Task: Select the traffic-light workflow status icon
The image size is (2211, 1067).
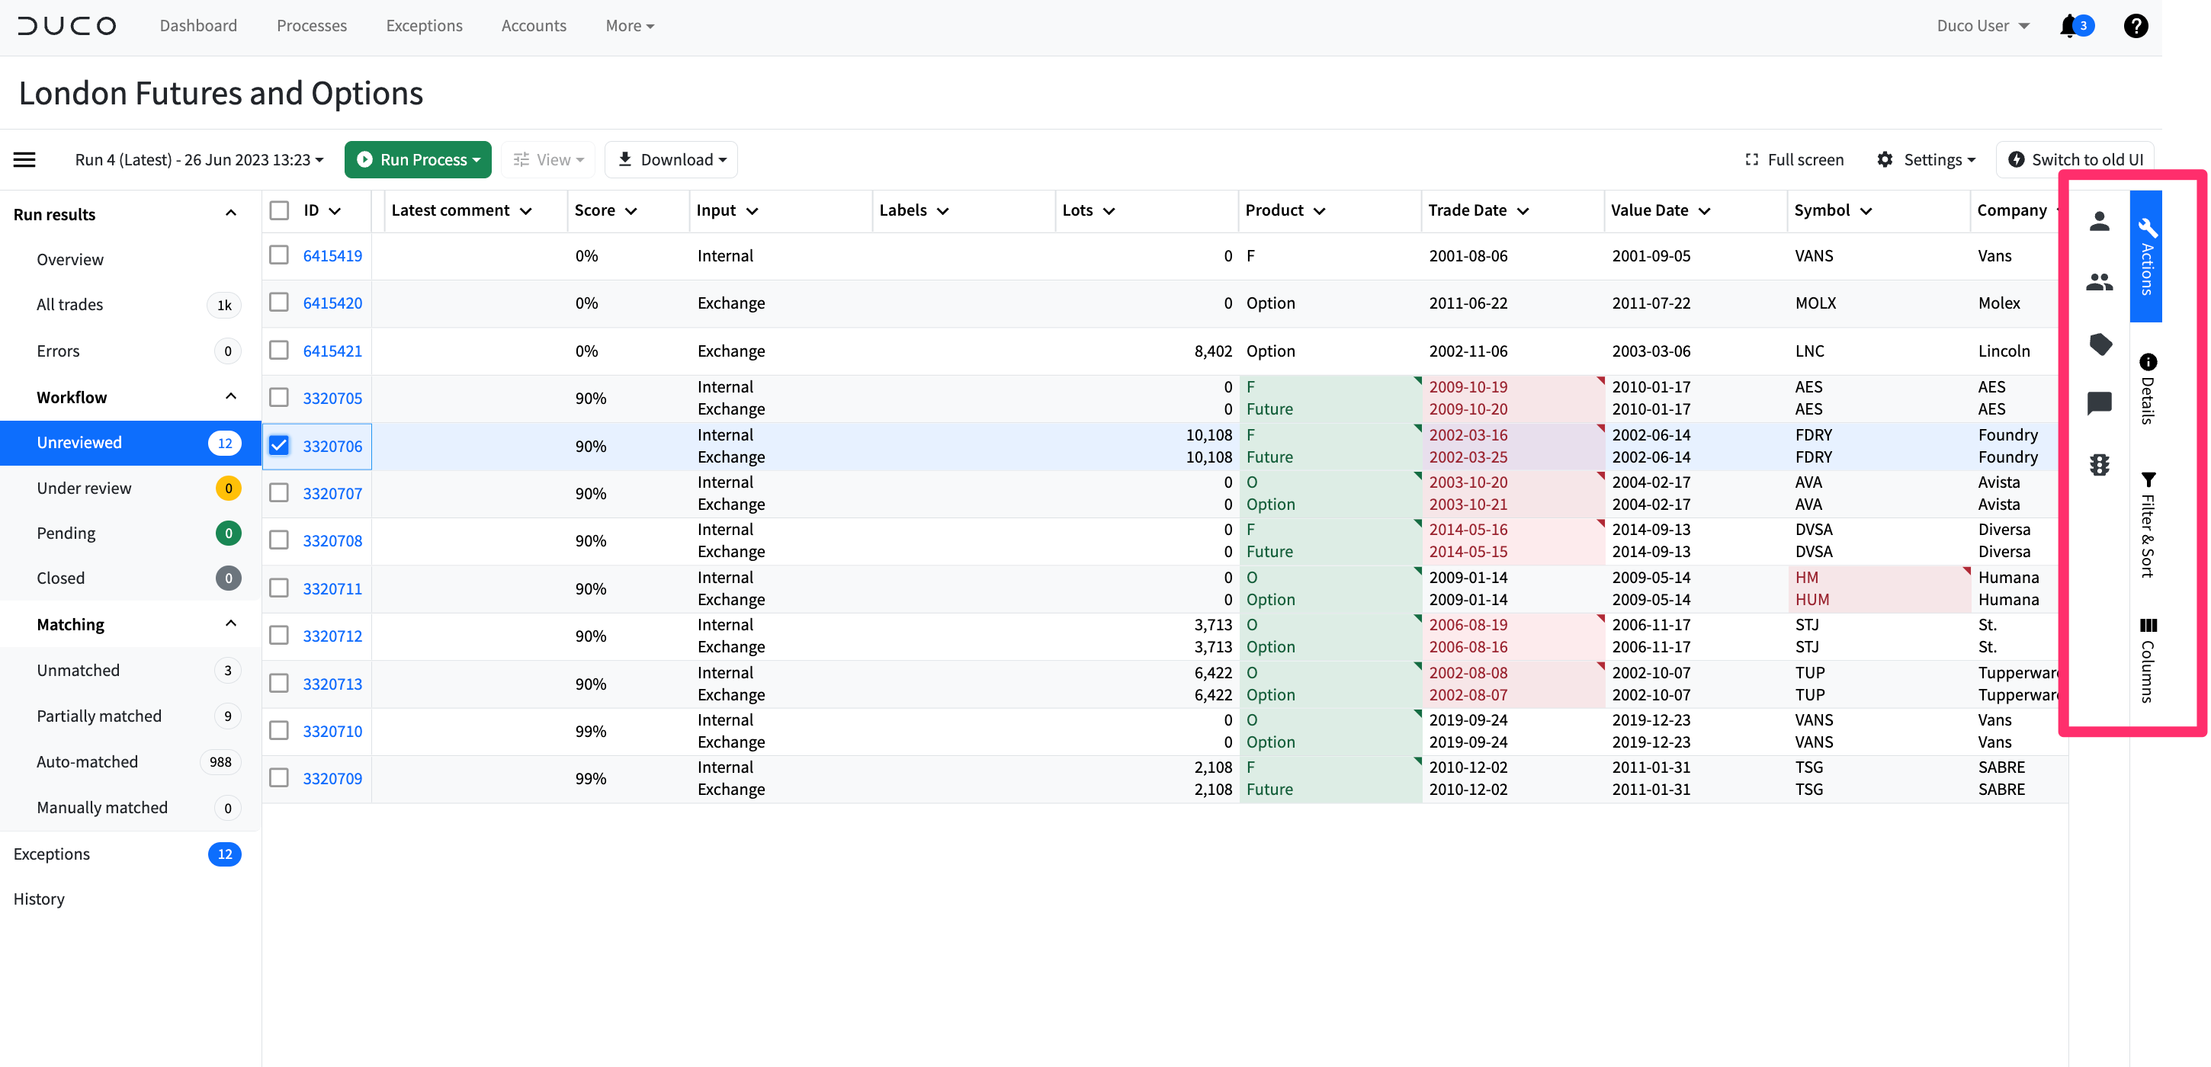Action: click(2100, 465)
